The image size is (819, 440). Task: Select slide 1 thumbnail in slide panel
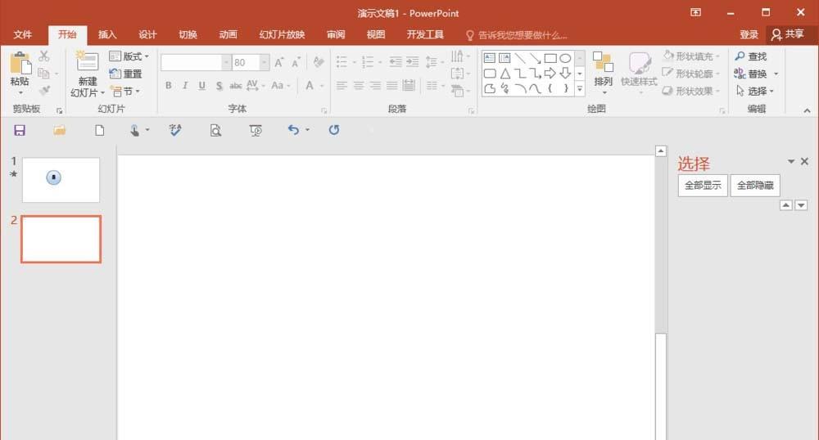pos(61,180)
